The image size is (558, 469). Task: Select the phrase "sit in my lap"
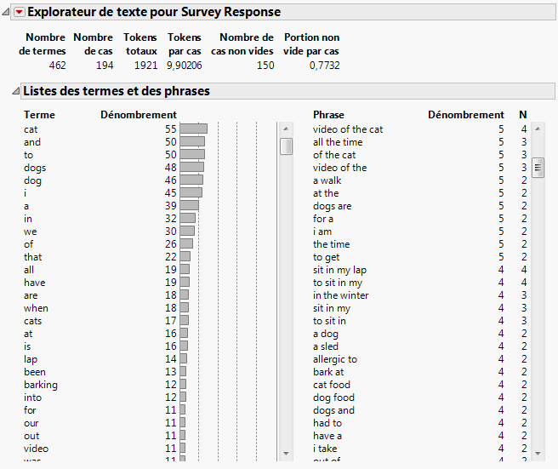340,270
